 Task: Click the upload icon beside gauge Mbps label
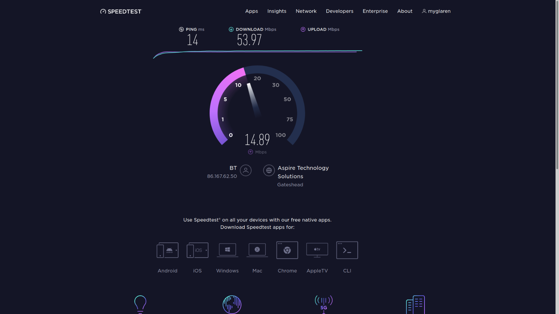[x=251, y=152]
